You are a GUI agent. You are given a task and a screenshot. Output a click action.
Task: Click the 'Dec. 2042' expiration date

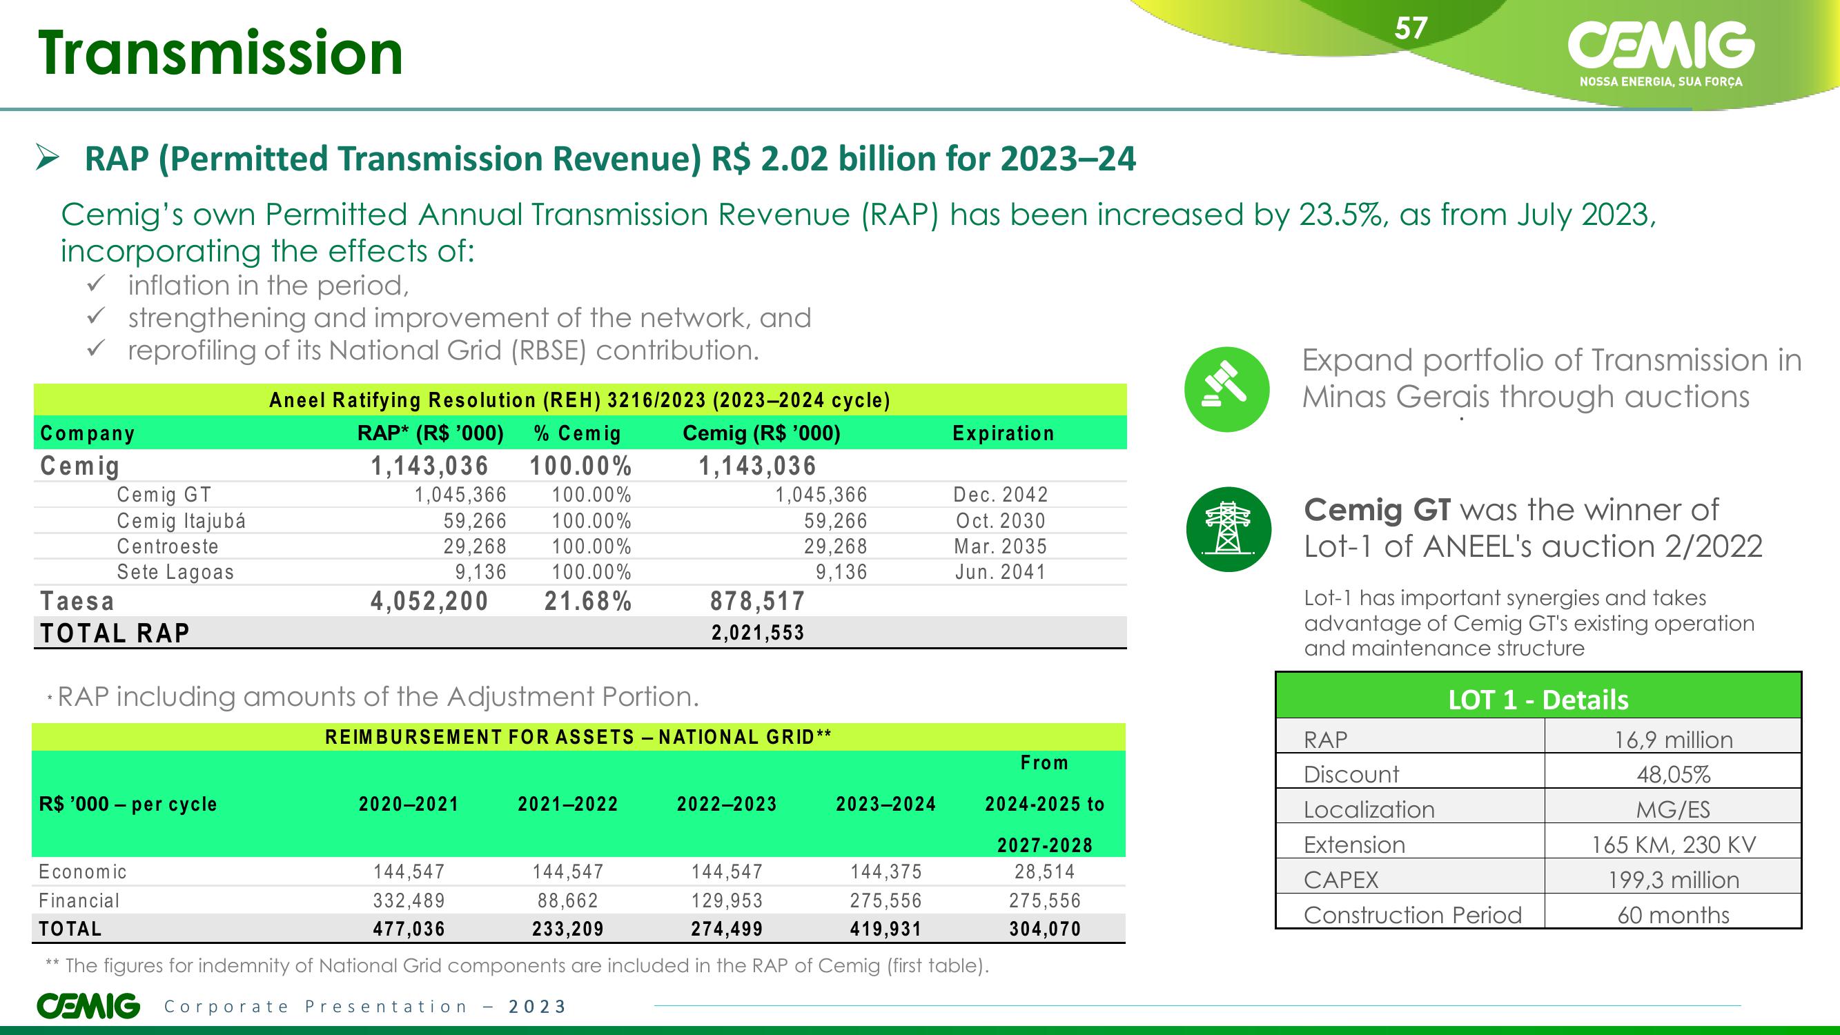(1000, 494)
